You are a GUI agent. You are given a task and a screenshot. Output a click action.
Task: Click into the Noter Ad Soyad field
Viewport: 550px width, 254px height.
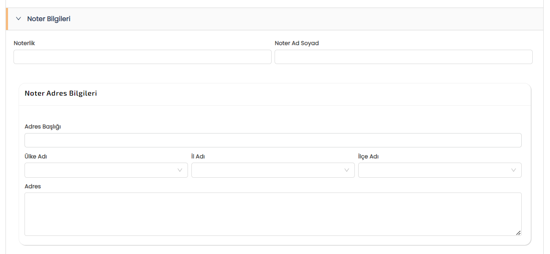[x=403, y=57]
